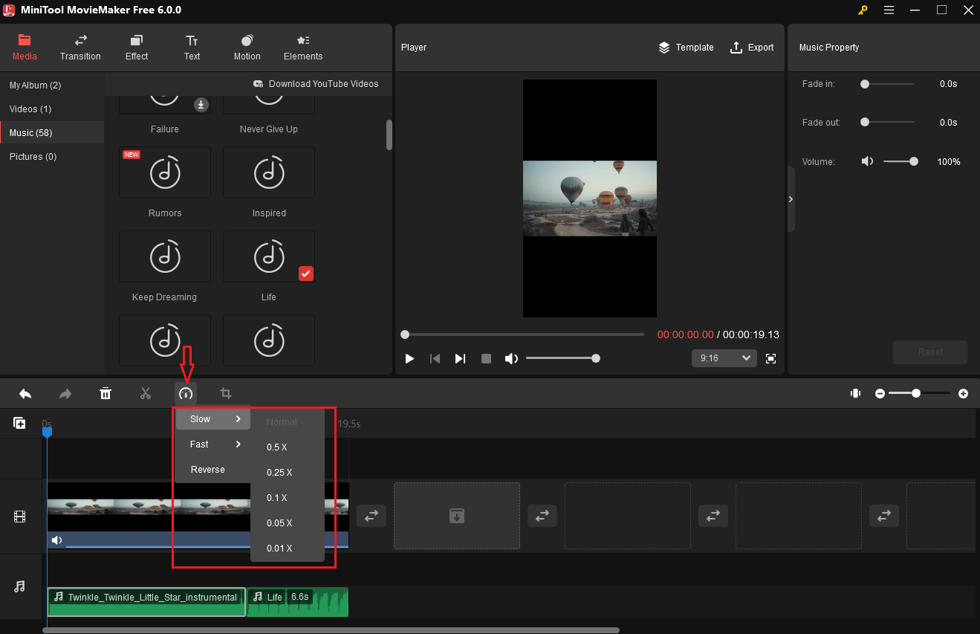Click zoom to fit timeline icon

click(x=856, y=394)
